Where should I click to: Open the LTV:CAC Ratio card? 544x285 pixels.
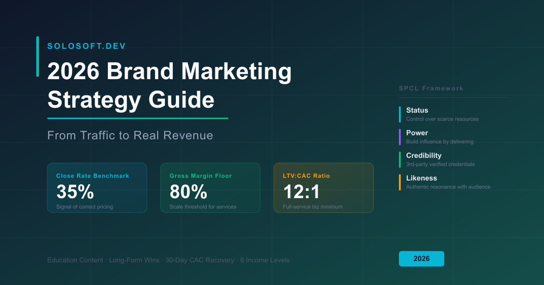[x=323, y=187]
